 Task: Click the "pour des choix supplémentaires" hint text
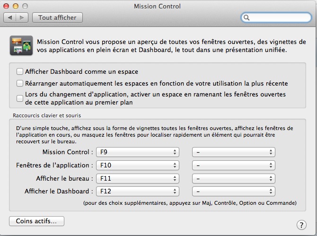pyautogui.click(x=190, y=203)
